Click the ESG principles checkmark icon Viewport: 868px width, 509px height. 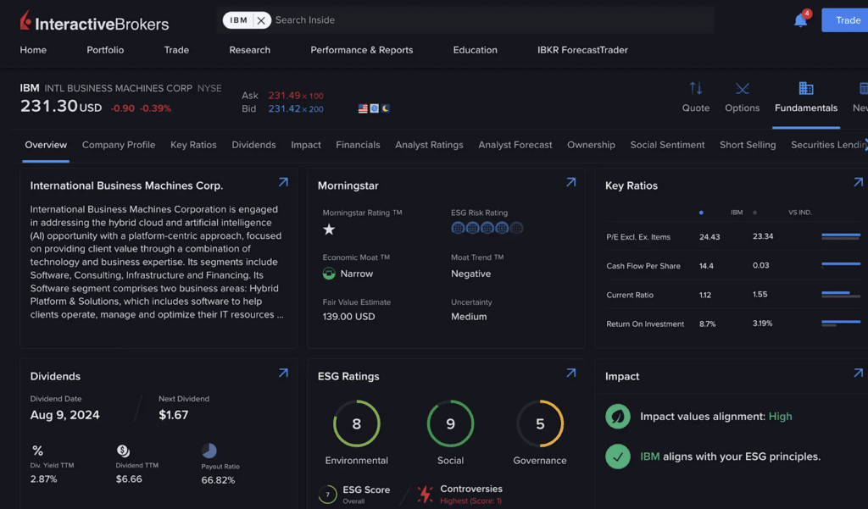[x=618, y=457]
